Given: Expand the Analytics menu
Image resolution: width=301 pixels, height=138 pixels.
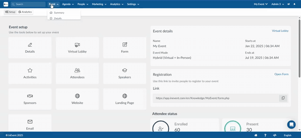Looking at the screenshot, I should (x=117, y=4).
